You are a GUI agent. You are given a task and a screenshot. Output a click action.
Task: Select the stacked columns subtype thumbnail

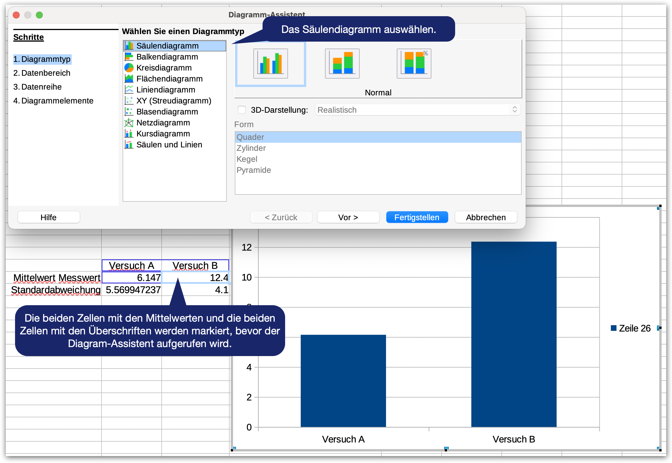[x=342, y=63]
